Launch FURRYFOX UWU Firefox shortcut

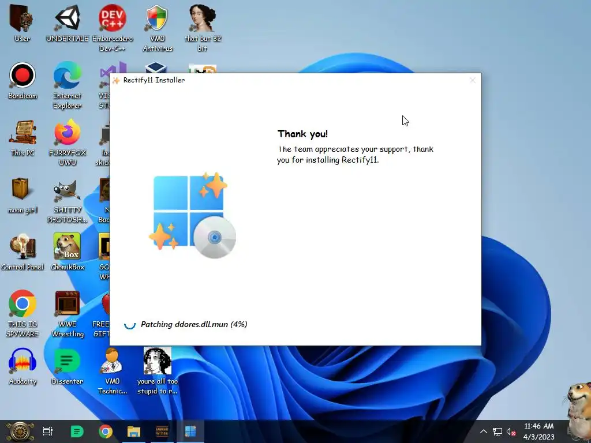point(67,143)
